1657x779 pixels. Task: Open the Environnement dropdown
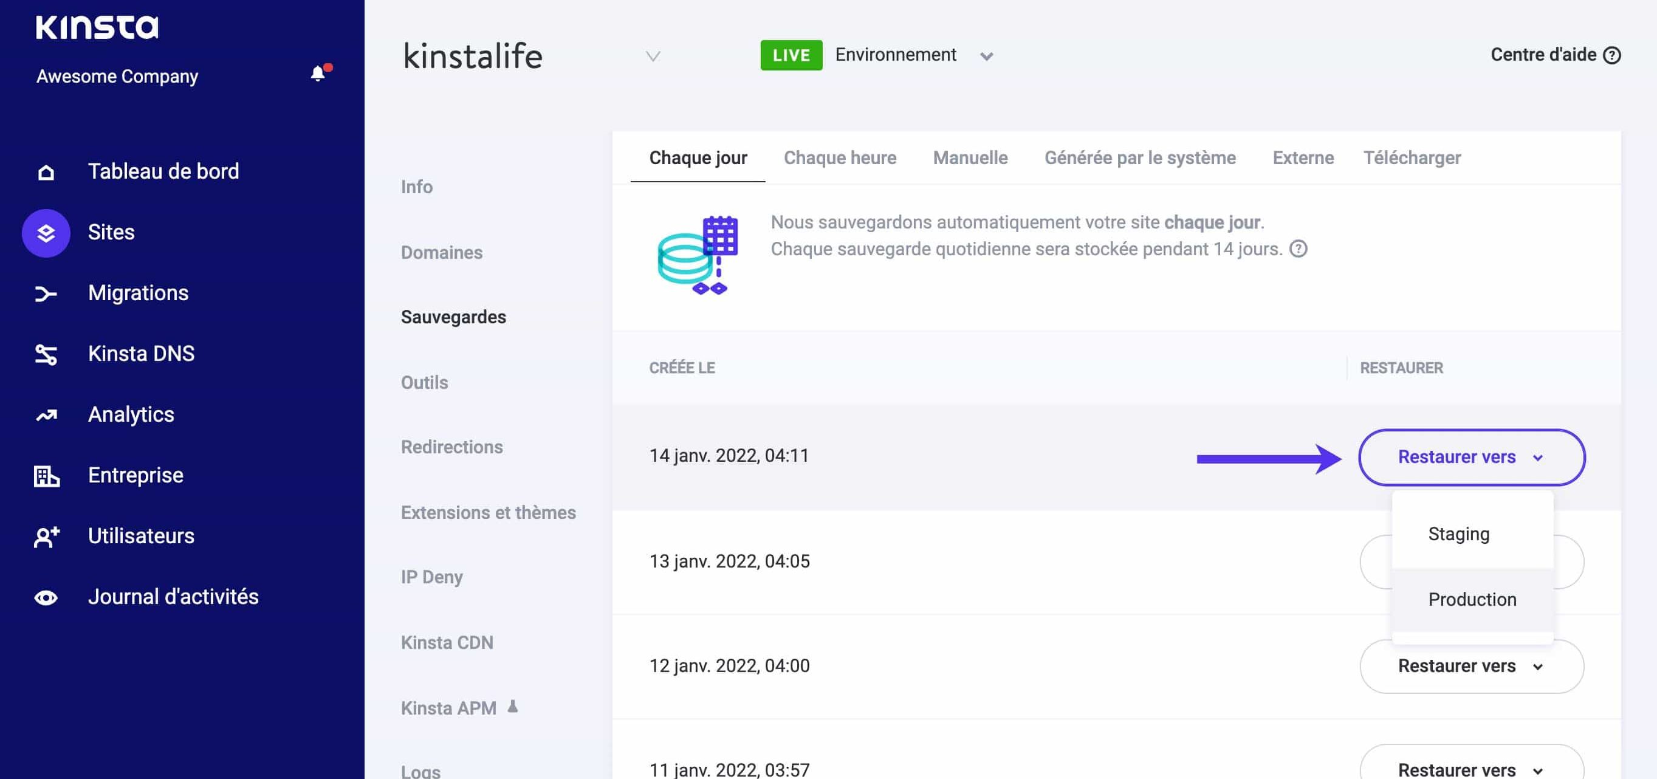click(x=986, y=56)
